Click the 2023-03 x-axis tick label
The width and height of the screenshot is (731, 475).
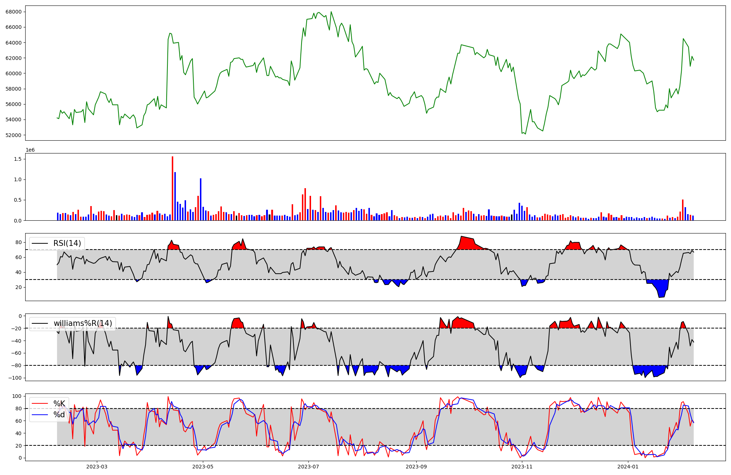(97, 467)
